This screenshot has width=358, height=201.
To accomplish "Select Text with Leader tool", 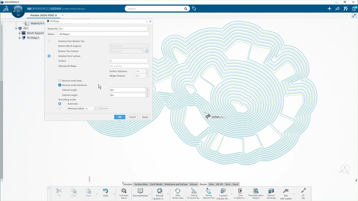I will pos(286,194).
